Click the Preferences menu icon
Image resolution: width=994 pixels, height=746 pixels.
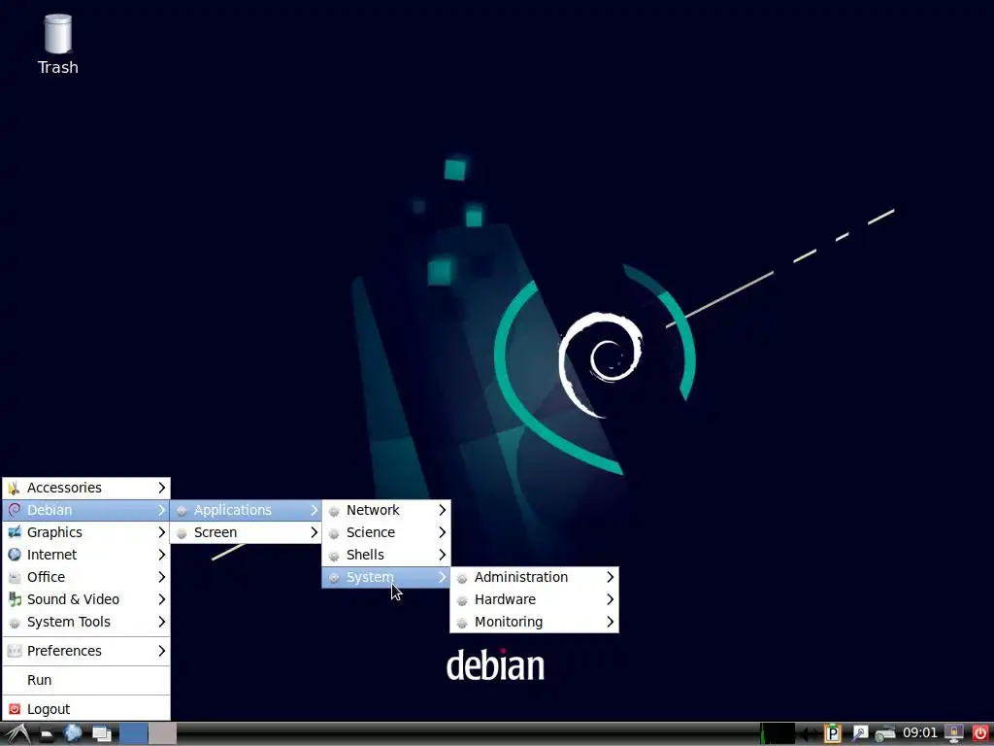[x=14, y=651]
